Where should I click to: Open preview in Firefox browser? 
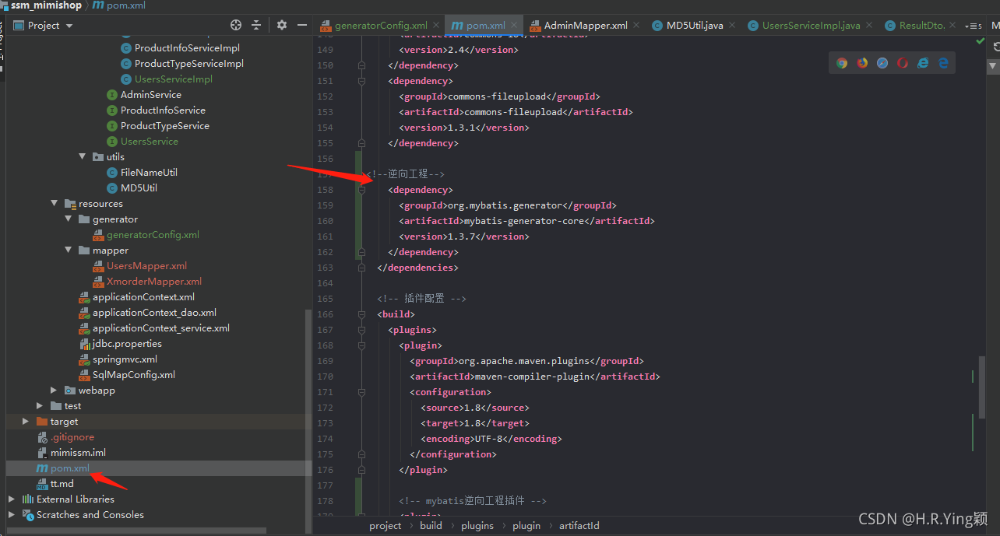pos(862,63)
